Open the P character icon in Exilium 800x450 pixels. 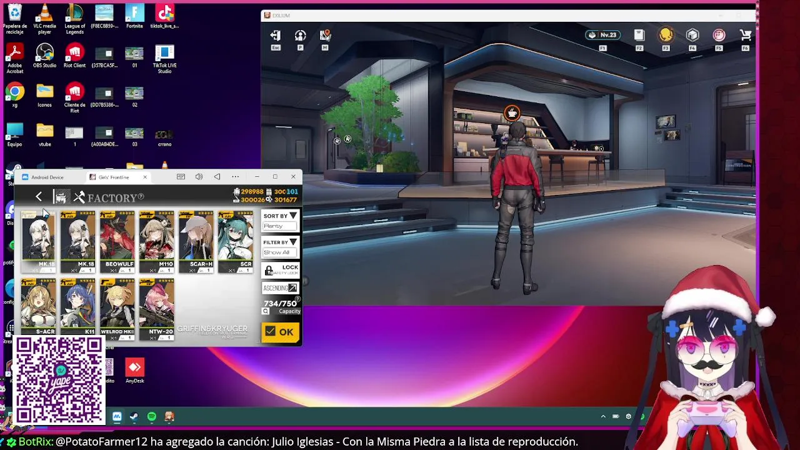point(301,36)
